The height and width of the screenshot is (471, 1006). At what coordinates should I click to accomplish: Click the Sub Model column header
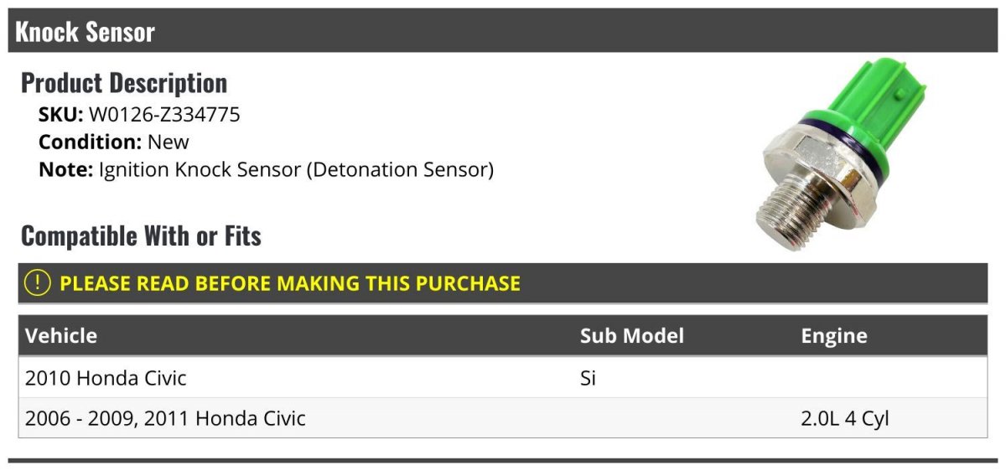[x=632, y=336]
